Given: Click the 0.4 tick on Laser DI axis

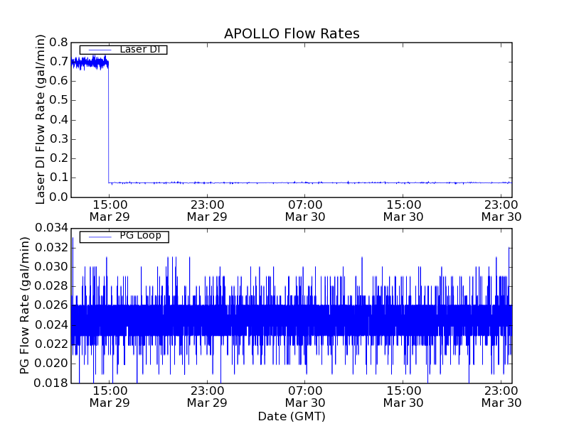Looking at the screenshot, I should pyautogui.click(x=58, y=120).
